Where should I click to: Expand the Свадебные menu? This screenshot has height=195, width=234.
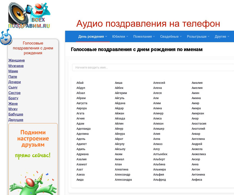click(171, 37)
